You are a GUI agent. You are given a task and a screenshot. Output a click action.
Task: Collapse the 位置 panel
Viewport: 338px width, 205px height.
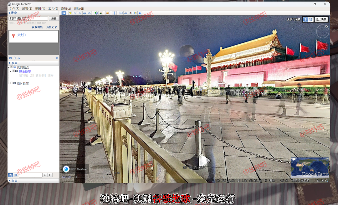[9, 63]
